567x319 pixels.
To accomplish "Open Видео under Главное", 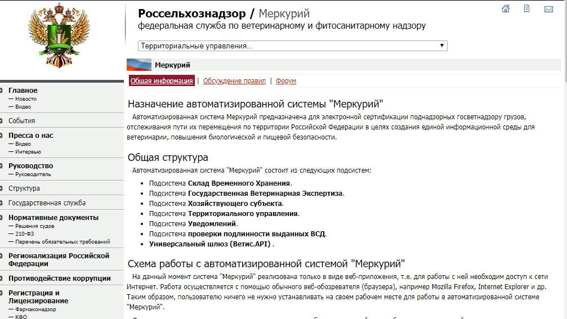I will coord(23,106).
